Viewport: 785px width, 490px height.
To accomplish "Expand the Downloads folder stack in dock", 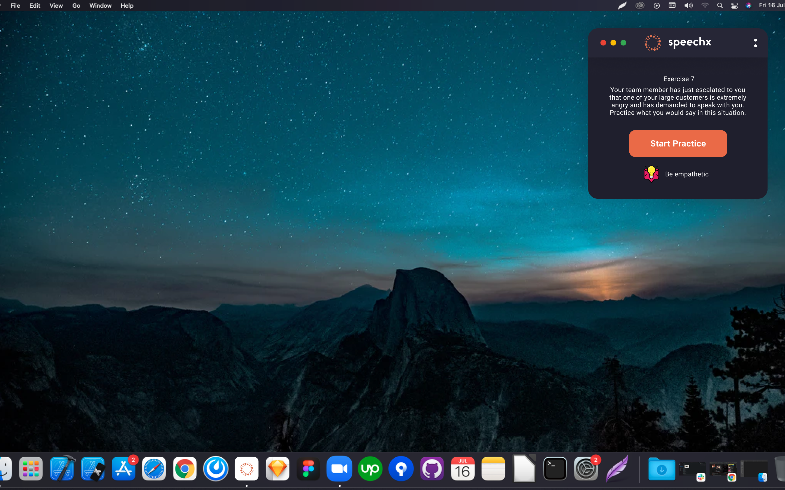I will click(662, 468).
